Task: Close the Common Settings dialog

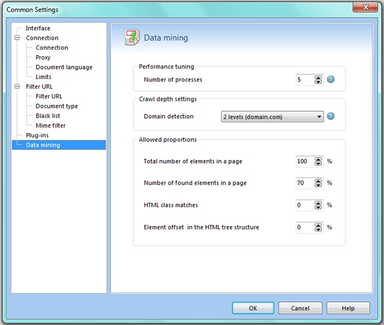Action: pyautogui.click(x=365, y=7)
